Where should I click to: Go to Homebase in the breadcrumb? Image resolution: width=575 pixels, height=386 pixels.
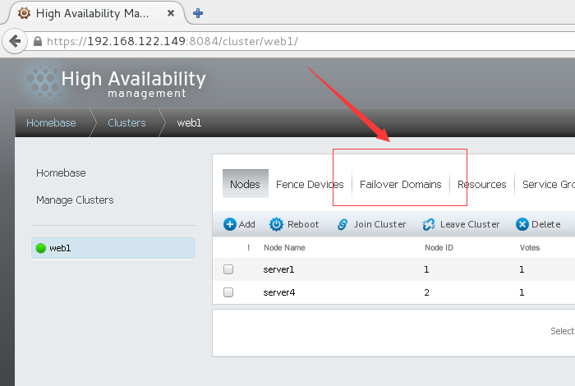coord(51,123)
